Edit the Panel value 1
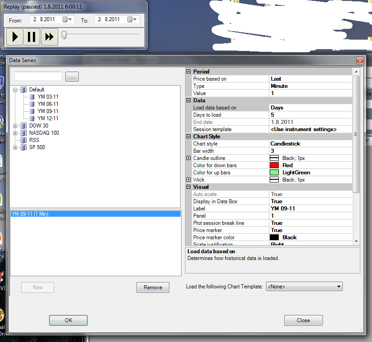Image resolution: width=372 pixels, height=342 pixels. coord(311,216)
